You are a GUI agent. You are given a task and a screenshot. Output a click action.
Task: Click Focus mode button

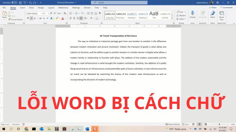pyautogui.click(x=186, y=124)
